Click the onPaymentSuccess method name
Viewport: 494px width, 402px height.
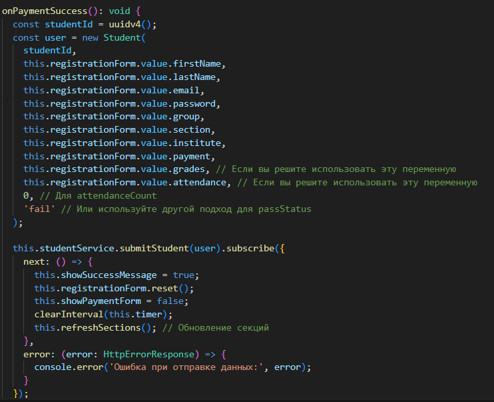pos(45,11)
